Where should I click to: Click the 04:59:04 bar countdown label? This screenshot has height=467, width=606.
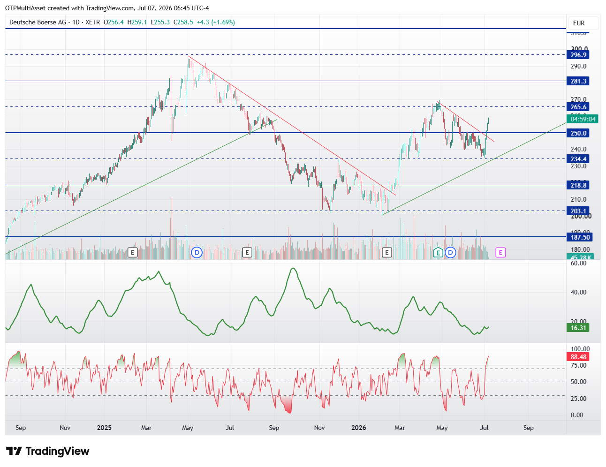583,119
